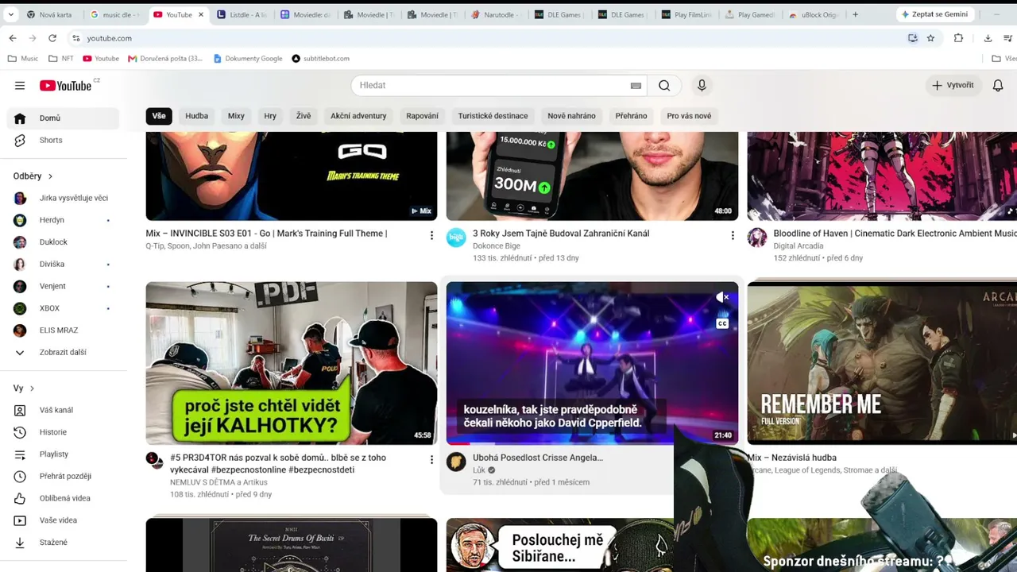This screenshot has height=572, width=1017.
Task: Click the YouTube logo
Action: (x=66, y=86)
